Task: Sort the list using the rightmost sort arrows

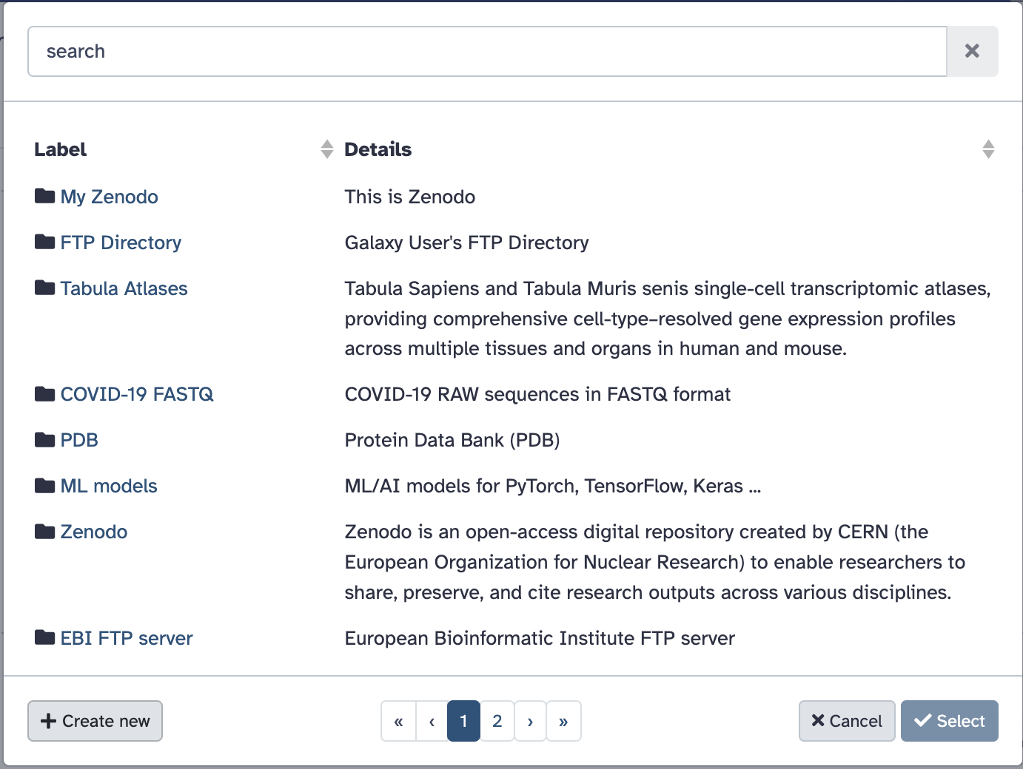Action: tap(988, 149)
